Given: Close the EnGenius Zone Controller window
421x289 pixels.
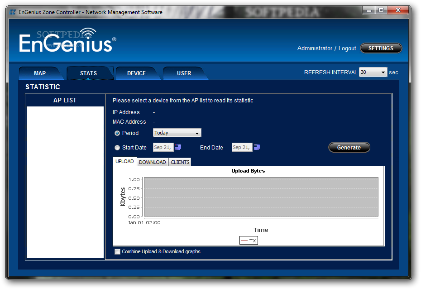Looking at the screenshot, I should click(398, 10).
